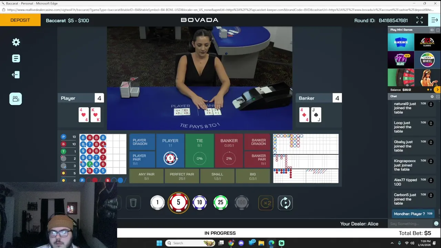Bet on SMALL 1.5:1
Screen dimensions: 441x248
217,176
